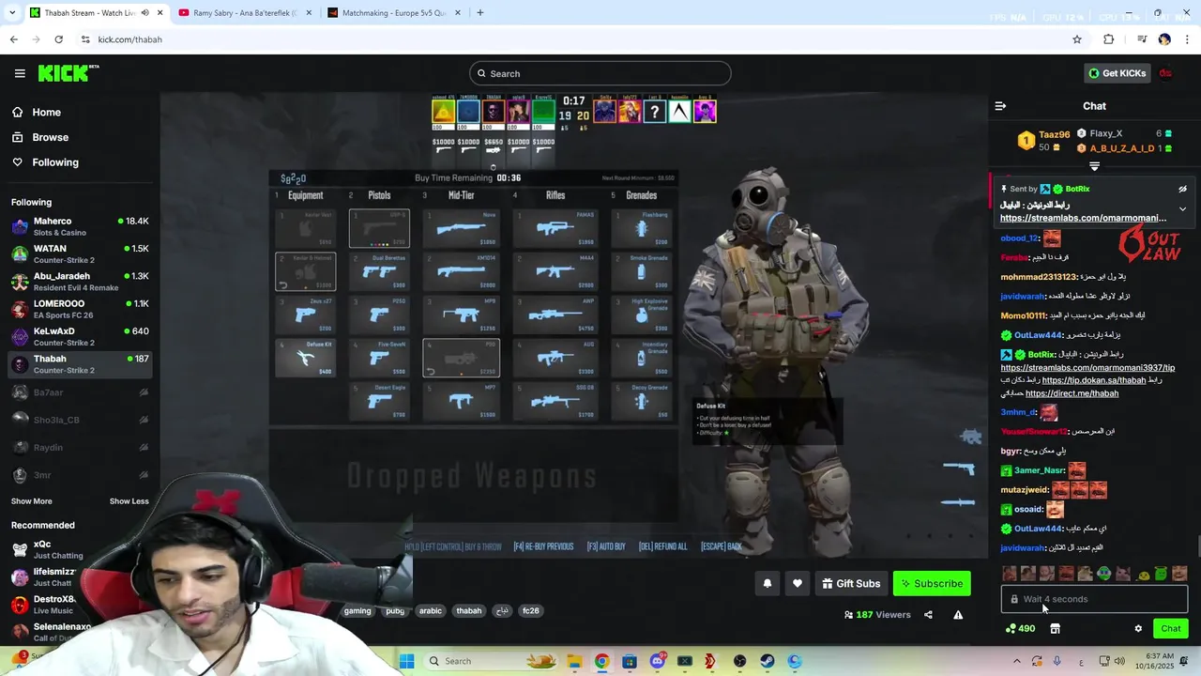Click the green Subscribe button
The width and height of the screenshot is (1201, 676).
click(x=932, y=583)
